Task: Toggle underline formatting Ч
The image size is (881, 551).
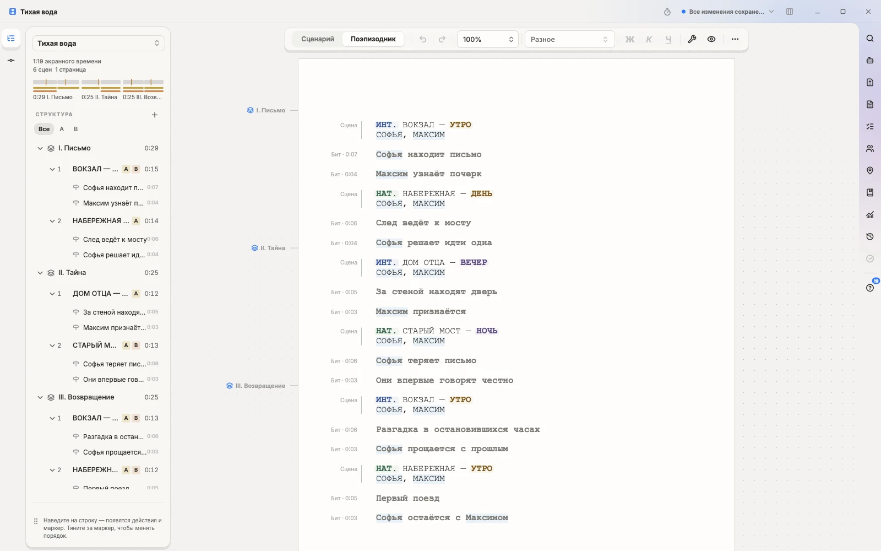Action: tap(668, 39)
